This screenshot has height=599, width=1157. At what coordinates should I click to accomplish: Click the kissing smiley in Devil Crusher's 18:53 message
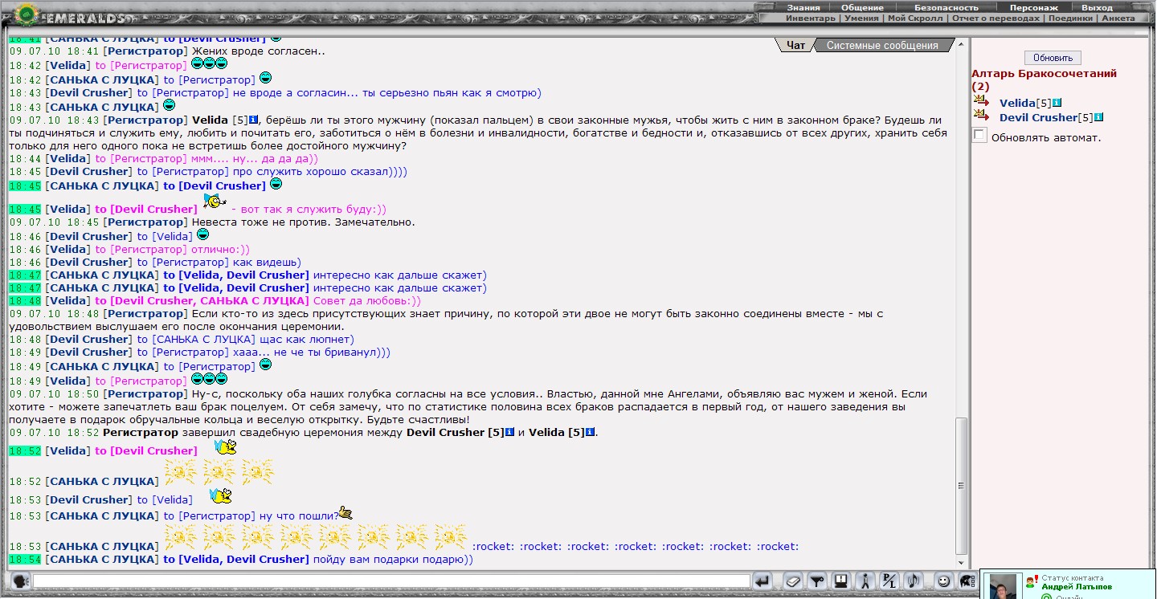coord(220,496)
